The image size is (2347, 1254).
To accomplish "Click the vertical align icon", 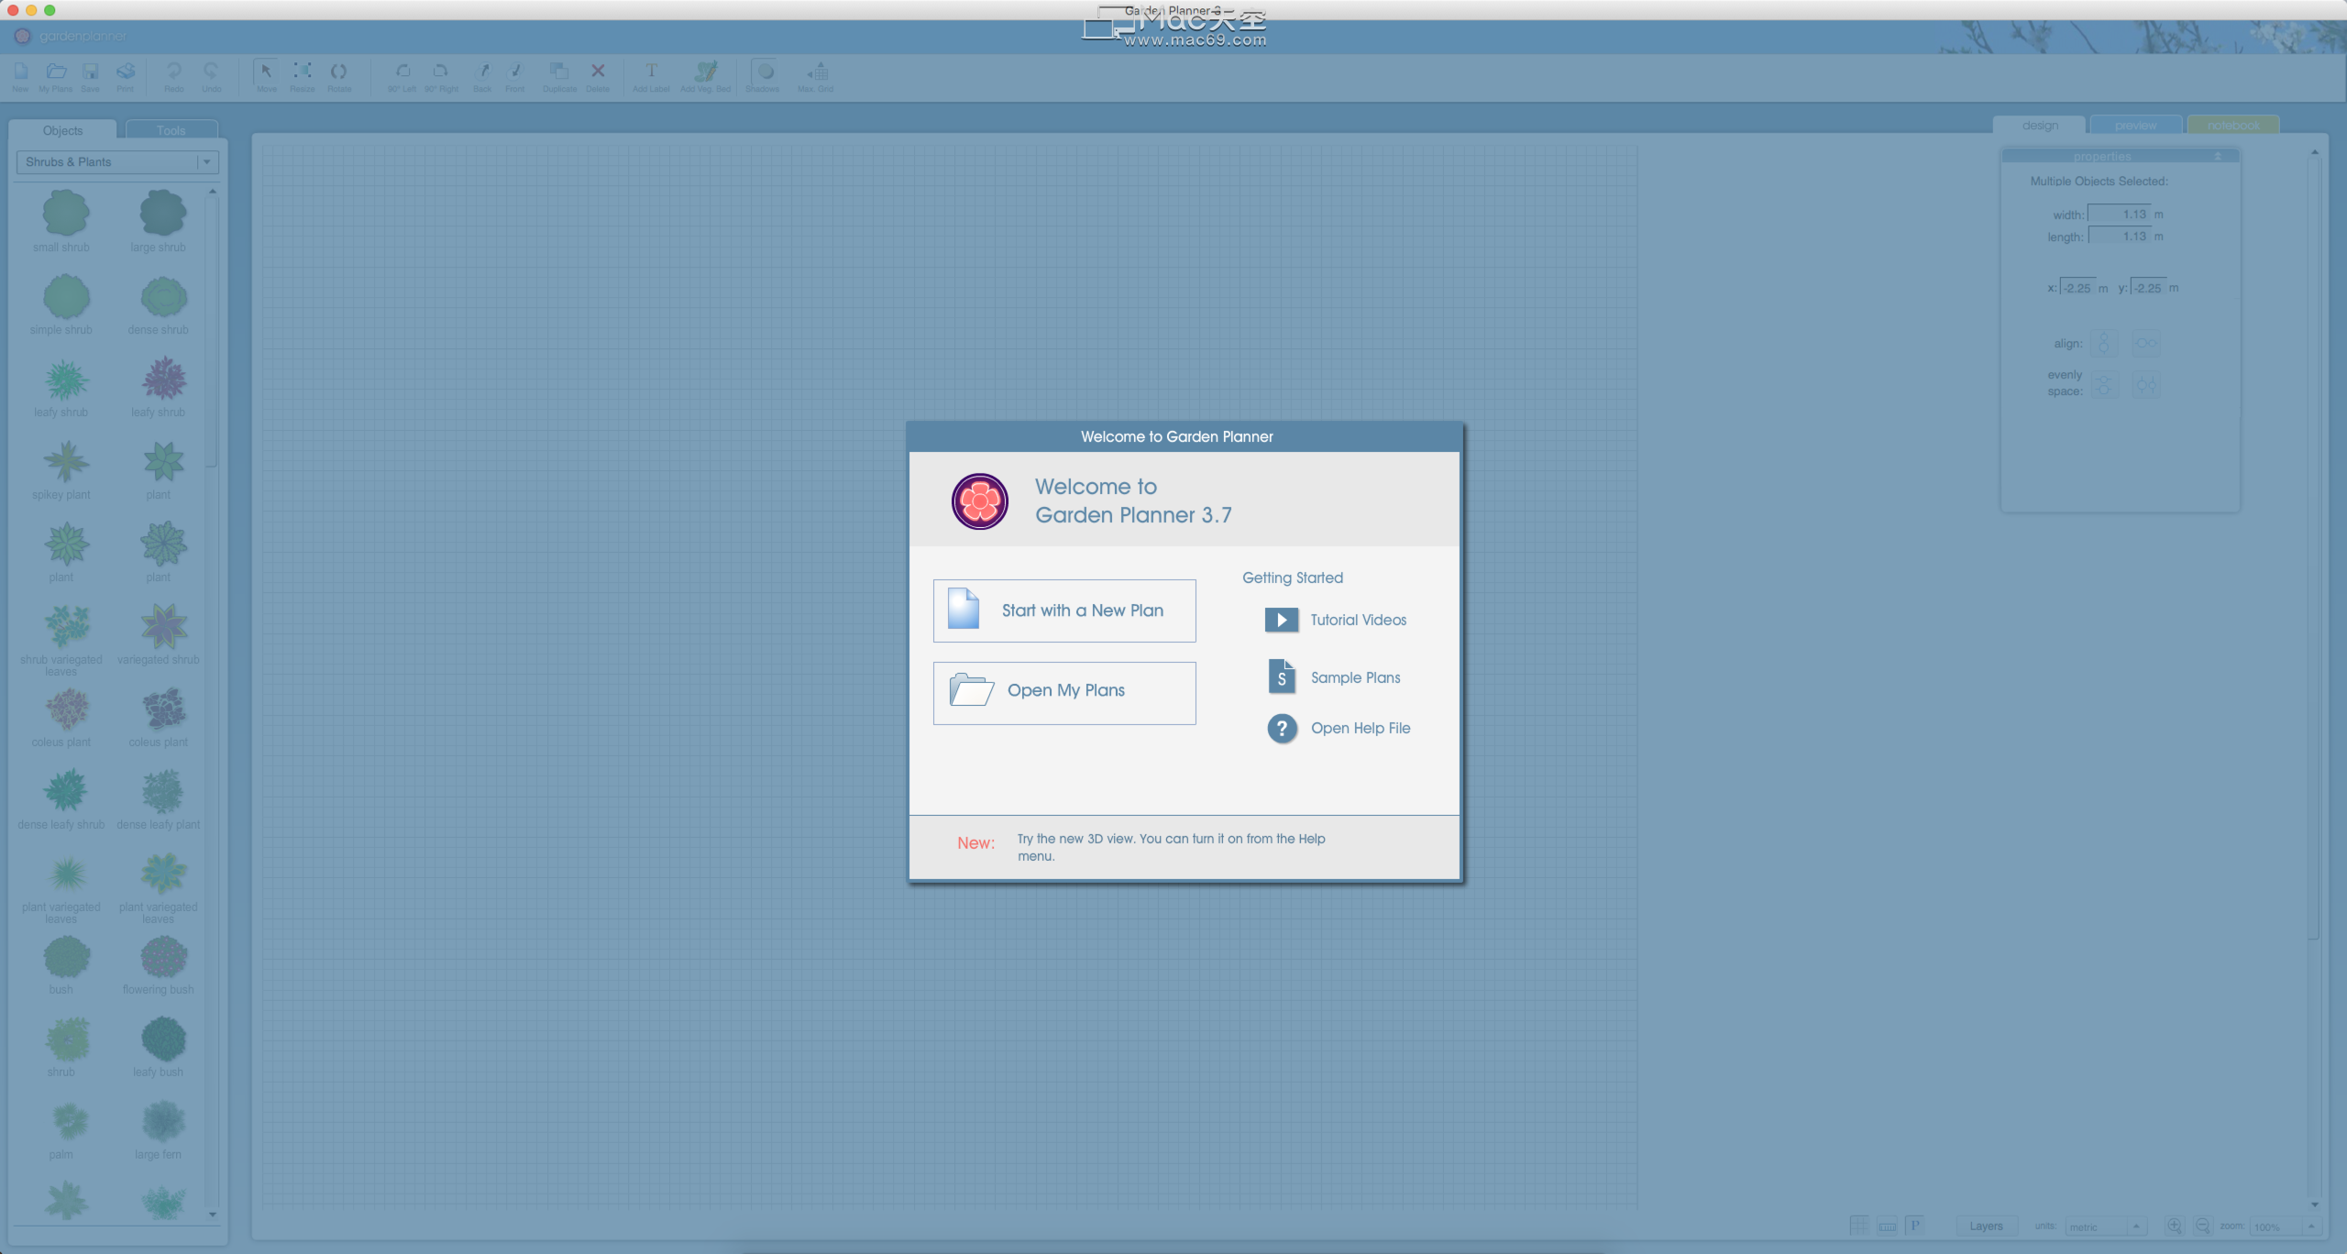I will tap(2104, 343).
